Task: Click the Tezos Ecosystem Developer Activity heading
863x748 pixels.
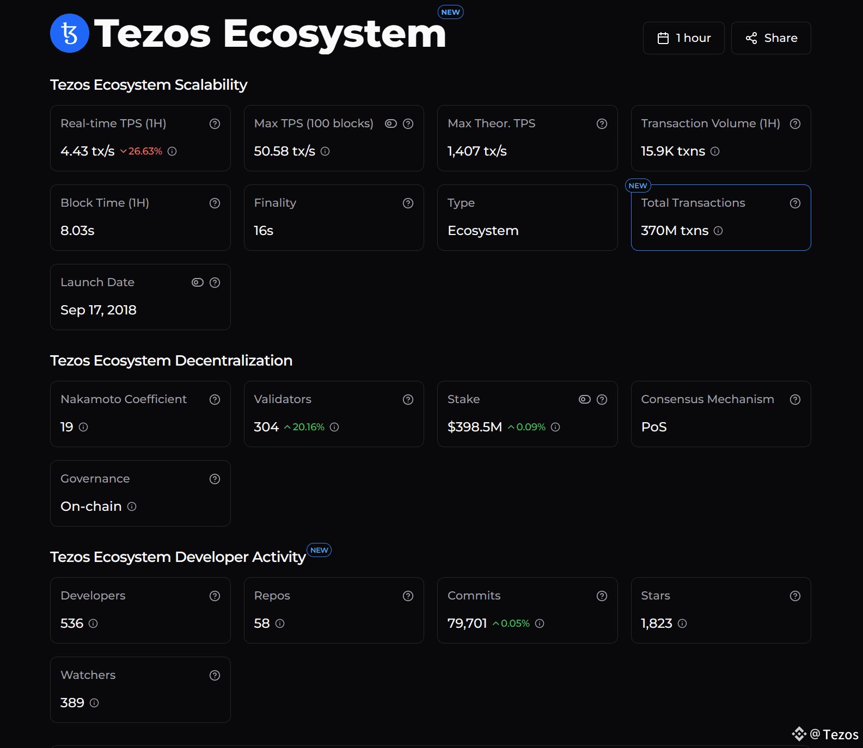Action: 178,557
